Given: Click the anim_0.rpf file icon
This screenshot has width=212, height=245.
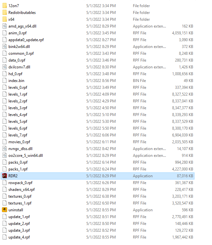Looking at the screenshot, I should pos(5,33).
